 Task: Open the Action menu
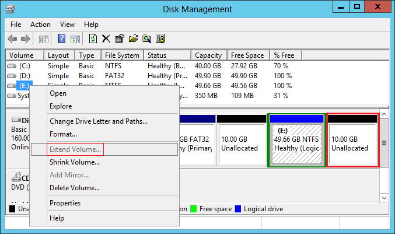40,25
